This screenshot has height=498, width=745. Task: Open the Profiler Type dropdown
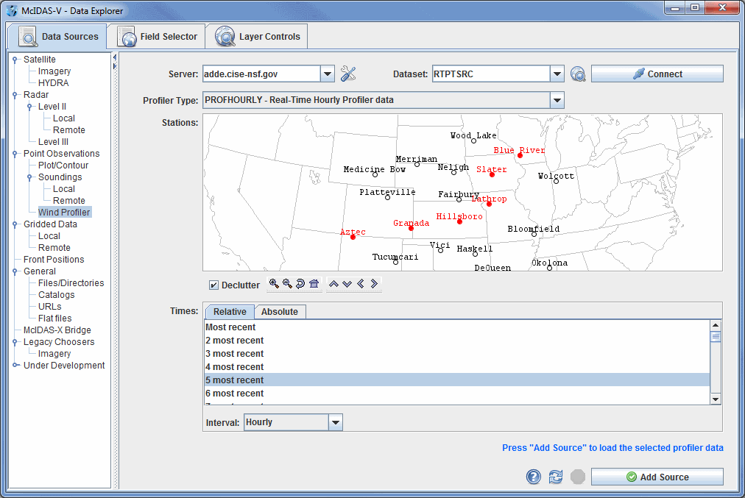tap(557, 100)
